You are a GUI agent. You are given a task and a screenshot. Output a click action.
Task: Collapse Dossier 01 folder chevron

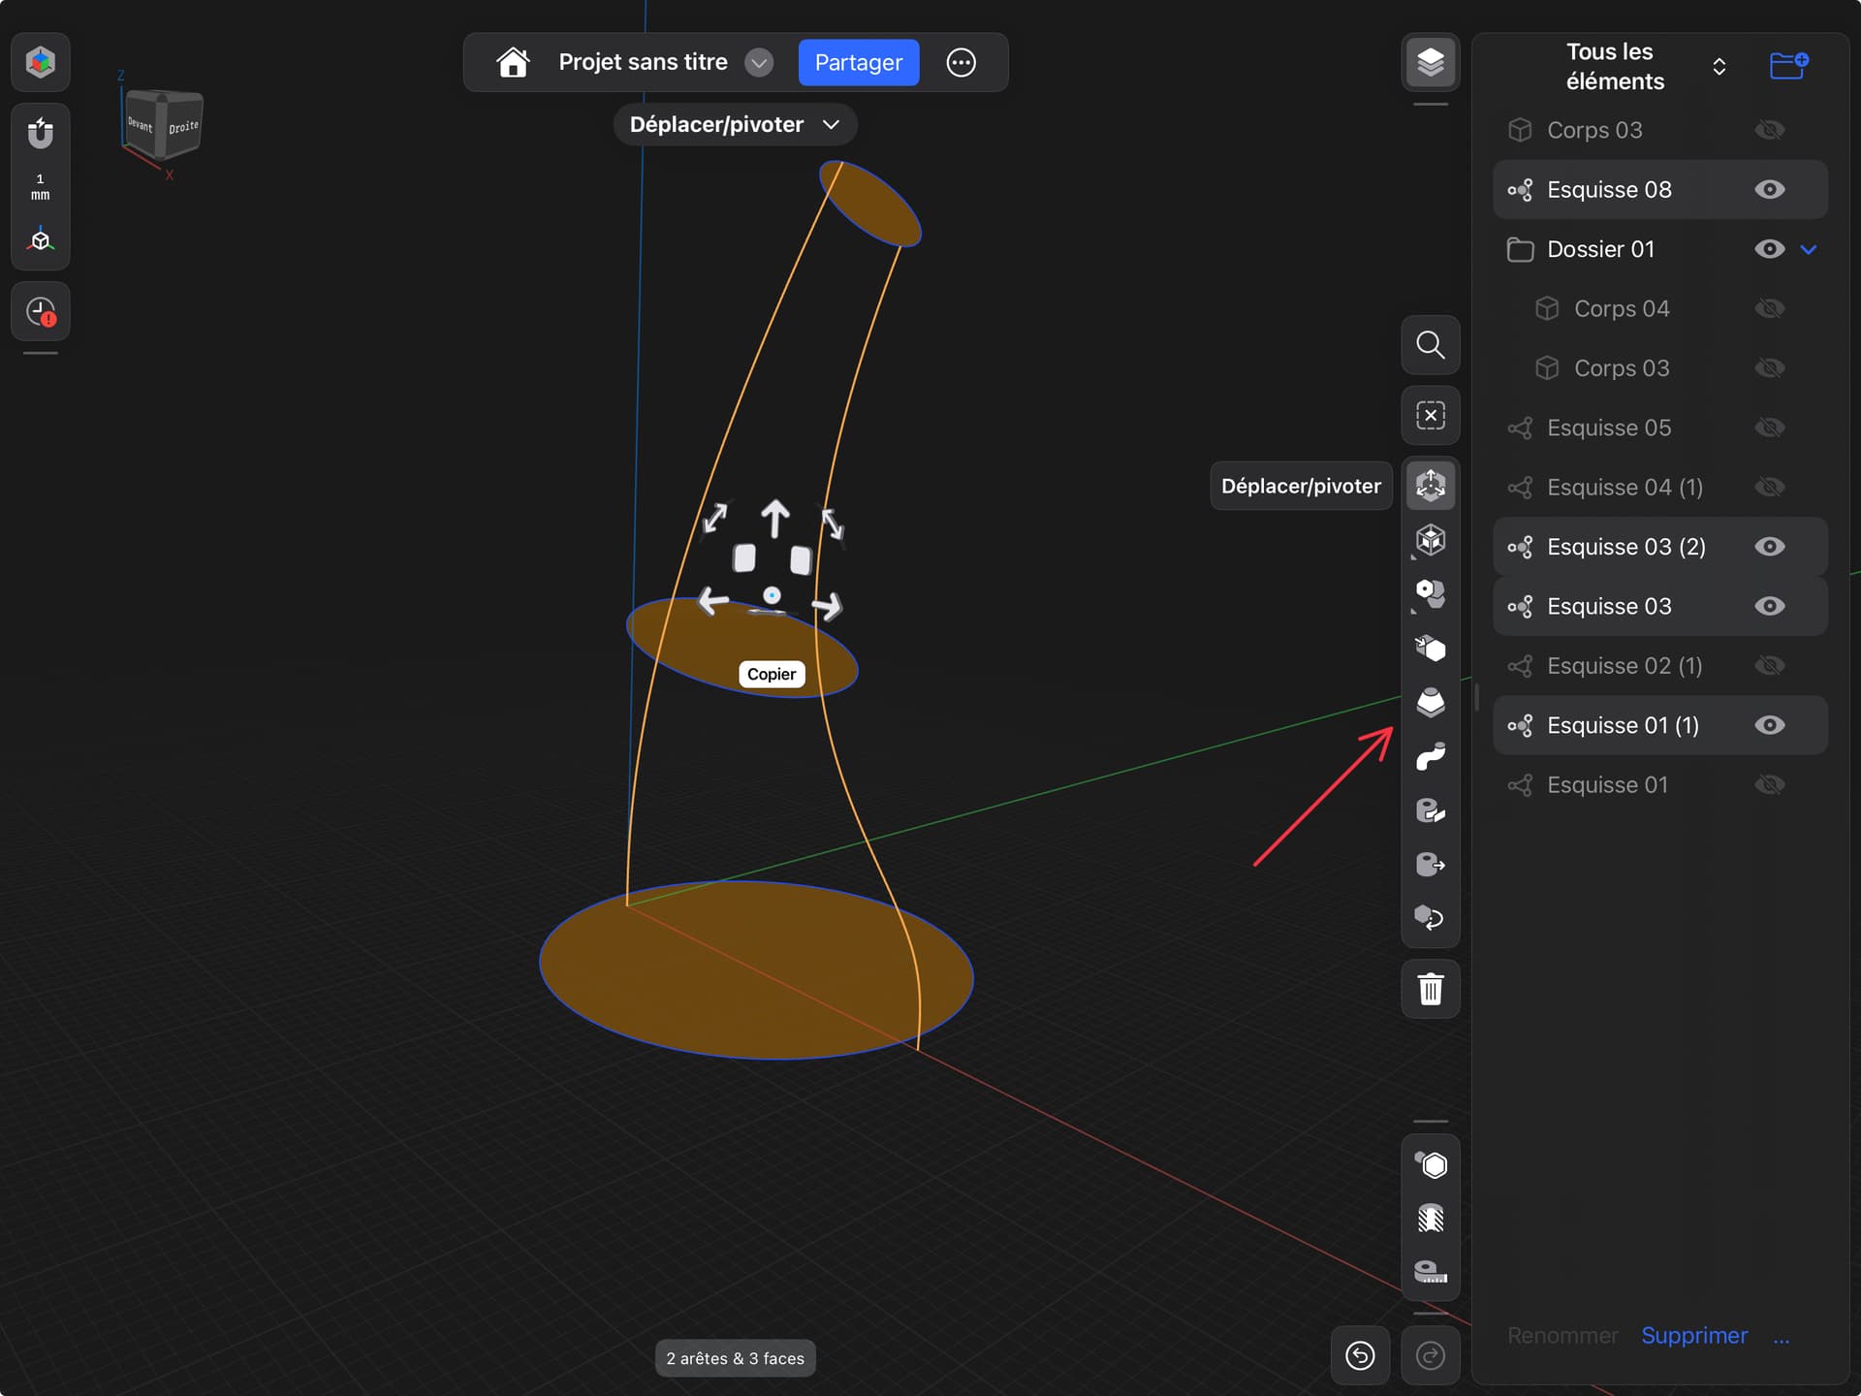pos(1809,249)
